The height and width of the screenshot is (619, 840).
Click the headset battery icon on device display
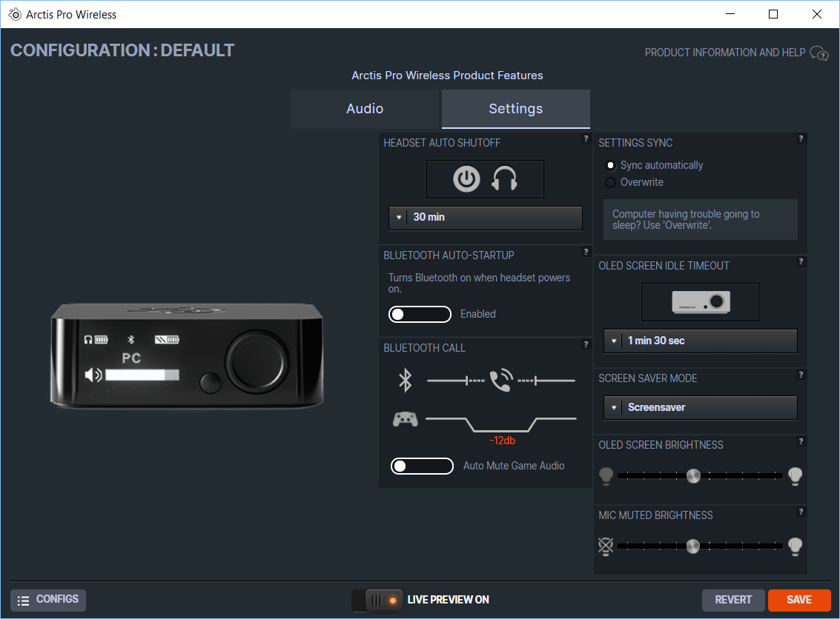96,340
